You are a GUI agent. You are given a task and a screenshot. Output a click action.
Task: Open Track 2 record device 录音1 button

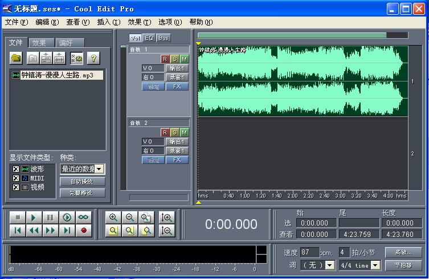click(x=177, y=151)
